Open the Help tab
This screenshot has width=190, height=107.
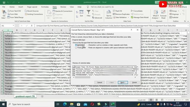[79, 7]
